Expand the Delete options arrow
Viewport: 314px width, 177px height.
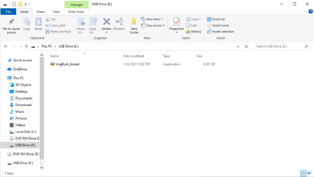point(107,32)
